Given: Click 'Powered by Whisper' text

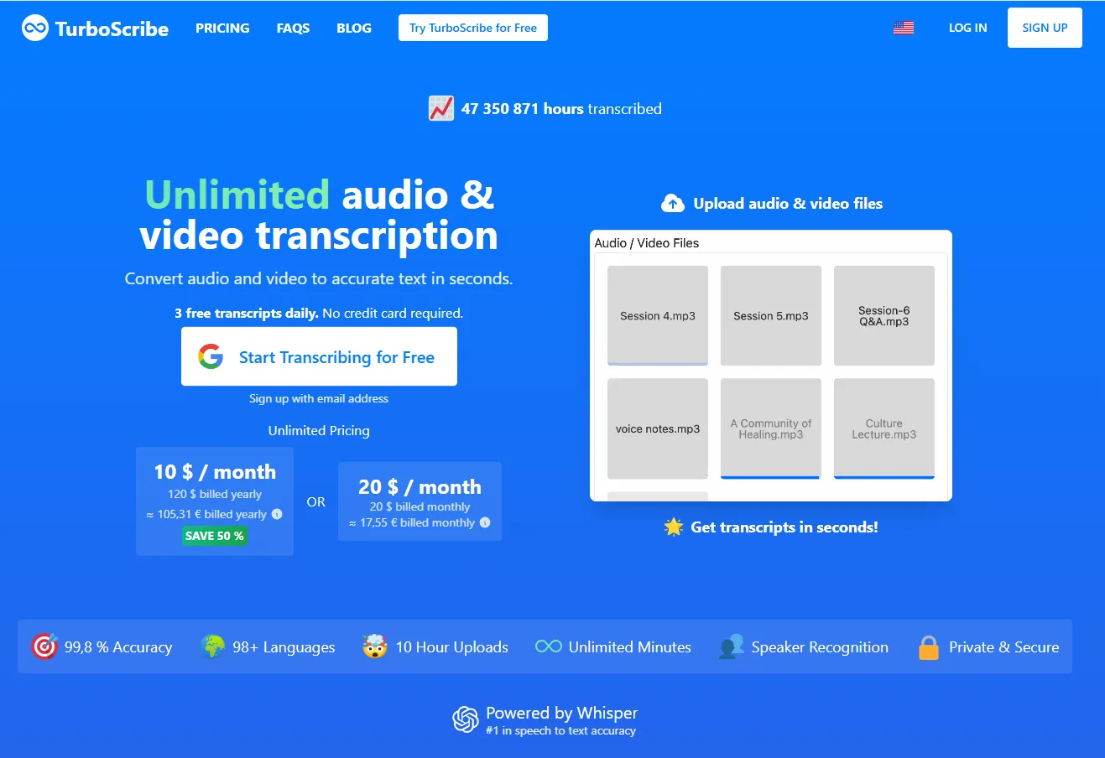Looking at the screenshot, I should click(x=562, y=713).
